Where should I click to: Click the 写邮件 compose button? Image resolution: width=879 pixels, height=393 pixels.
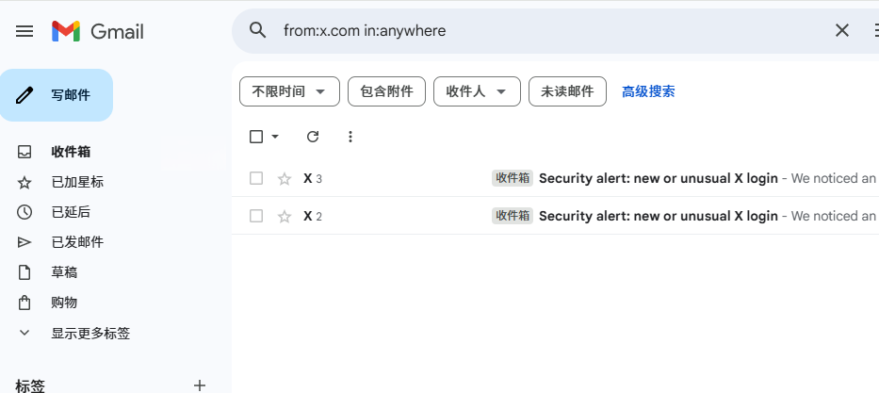(57, 95)
